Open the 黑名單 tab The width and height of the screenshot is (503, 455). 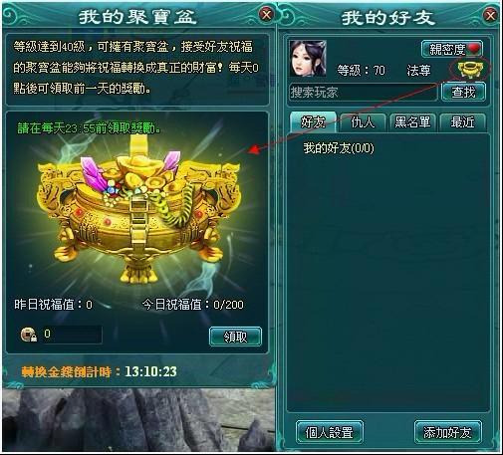coord(412,122)
